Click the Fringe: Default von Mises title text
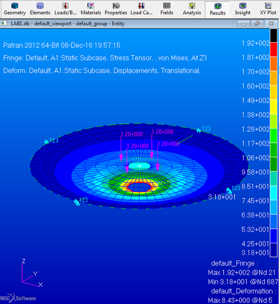Viewport: 280px width, 304px height. click(x=105, y=58)
